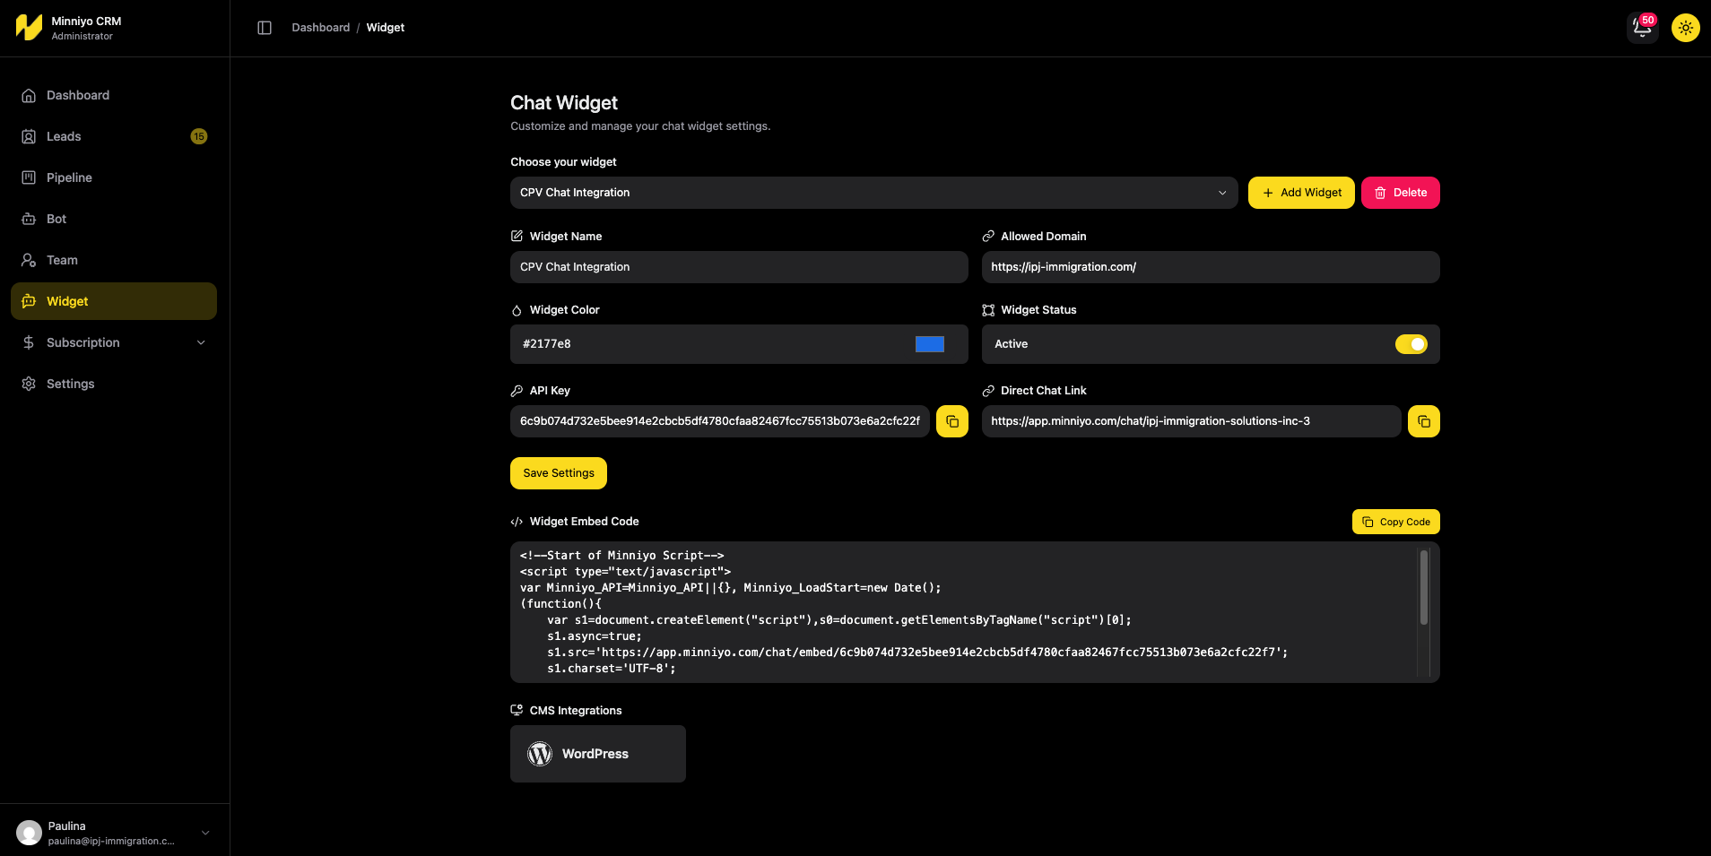Screen dimensions: 1711x856
Task: Click the Add Widget button
Action: pyautogui.click(x=1301, y=193)
